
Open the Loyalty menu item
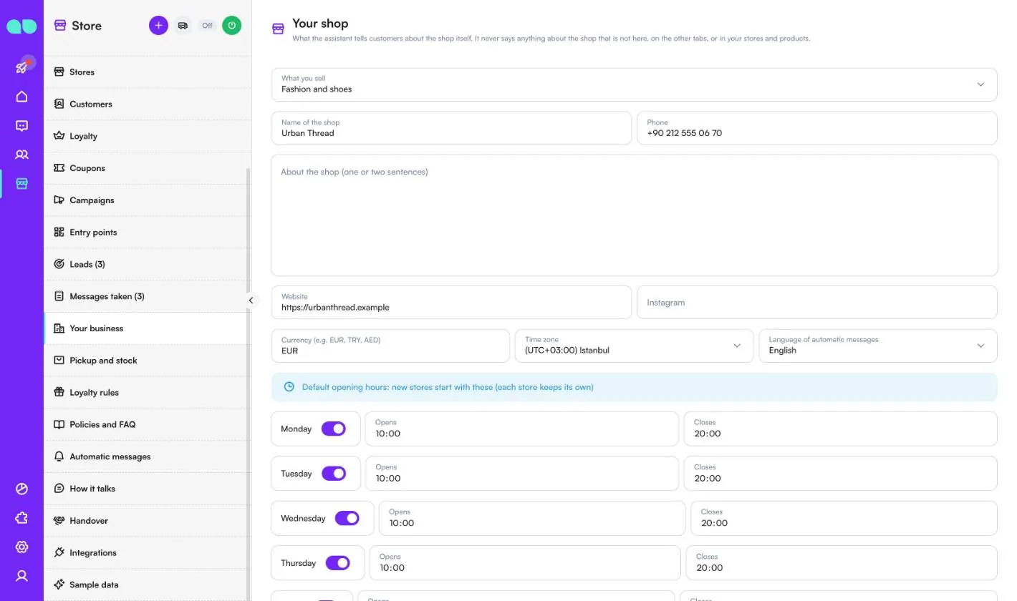click(x=148, y=136)
